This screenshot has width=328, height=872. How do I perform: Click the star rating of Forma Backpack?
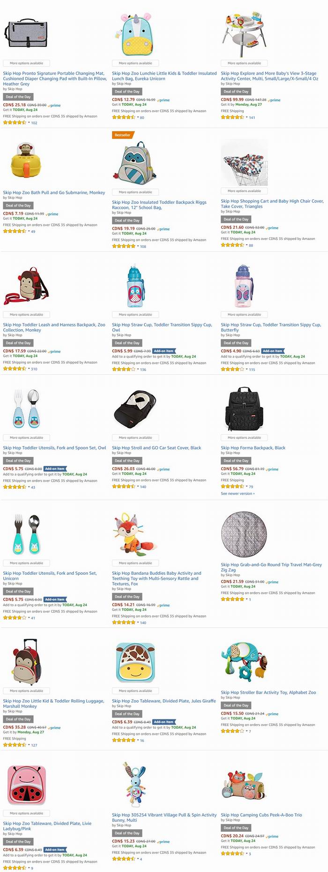point(232,486)
